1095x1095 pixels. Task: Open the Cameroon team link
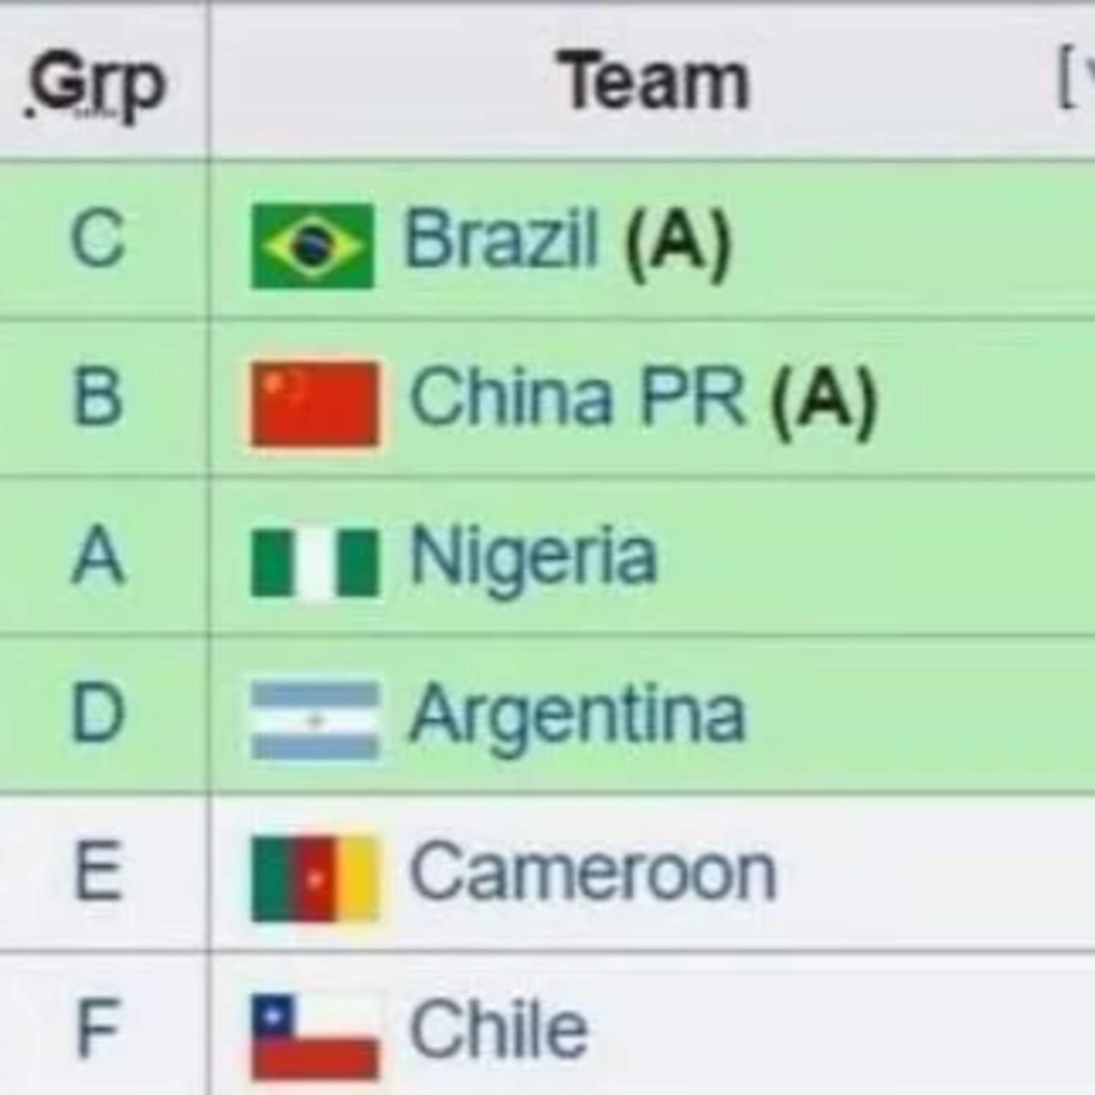(x=592, y=871)
